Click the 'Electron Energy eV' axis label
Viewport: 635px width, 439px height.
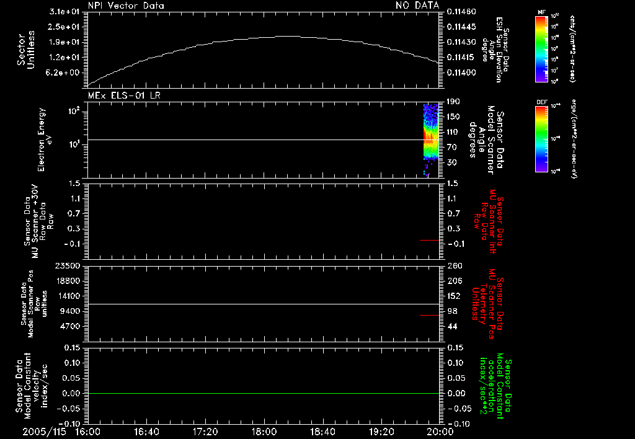point(45,140)
